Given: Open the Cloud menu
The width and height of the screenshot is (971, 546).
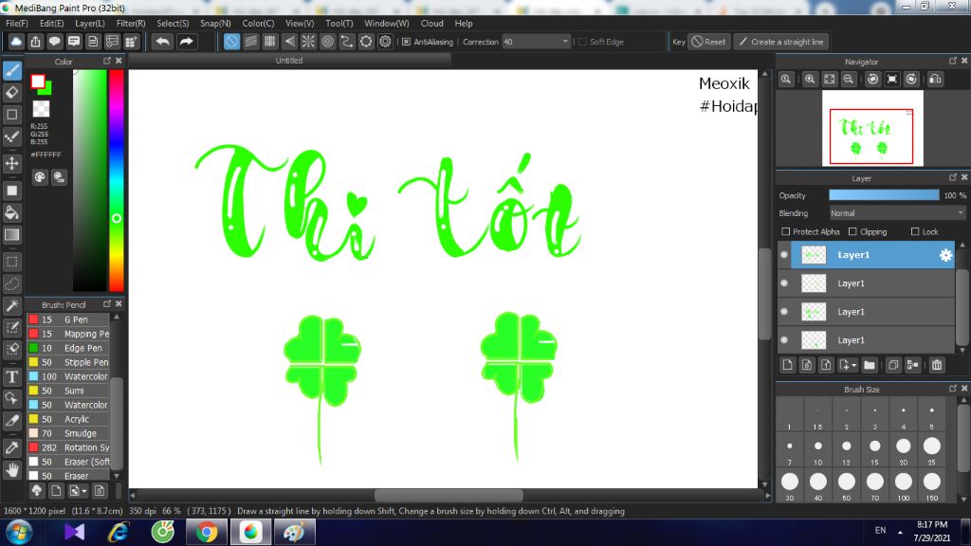Looking at the screenshot, I should coord(431,24).
